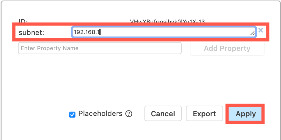
Task: Toggle the Placeholders checkbox
Action: (73, 114)
